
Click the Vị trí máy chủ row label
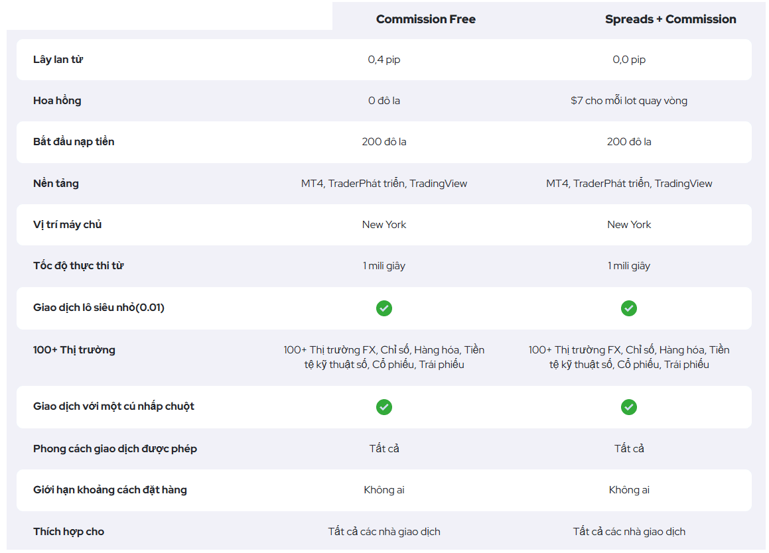tap(67, 225)
